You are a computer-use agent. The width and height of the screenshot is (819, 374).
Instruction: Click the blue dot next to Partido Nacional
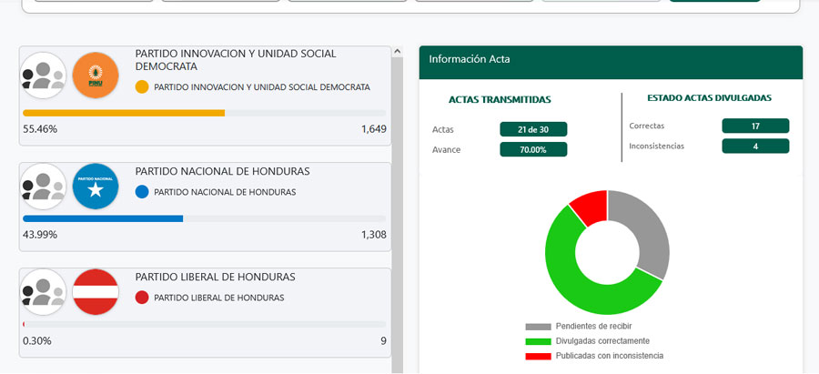point(141,193)
